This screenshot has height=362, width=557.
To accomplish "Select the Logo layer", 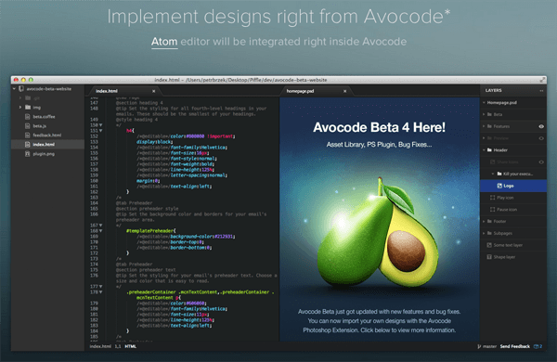I will pos(513,186).
